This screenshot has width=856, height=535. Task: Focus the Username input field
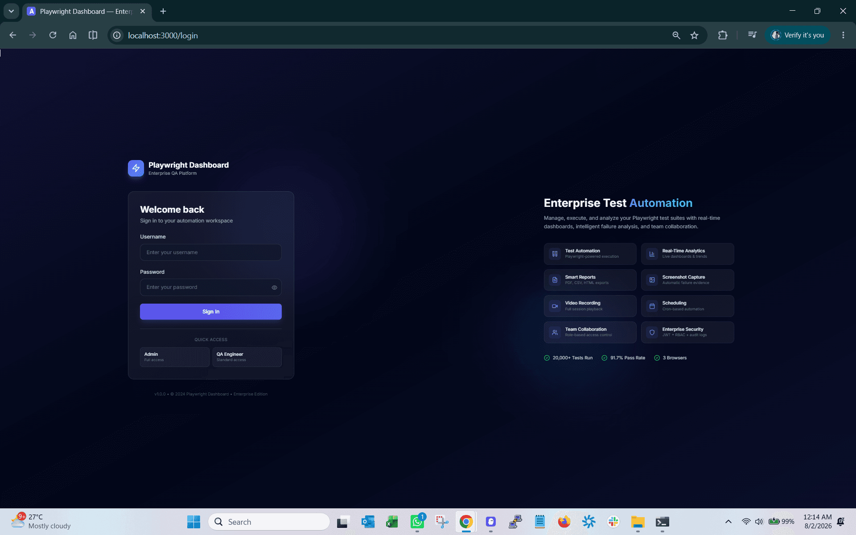point(211,252)
